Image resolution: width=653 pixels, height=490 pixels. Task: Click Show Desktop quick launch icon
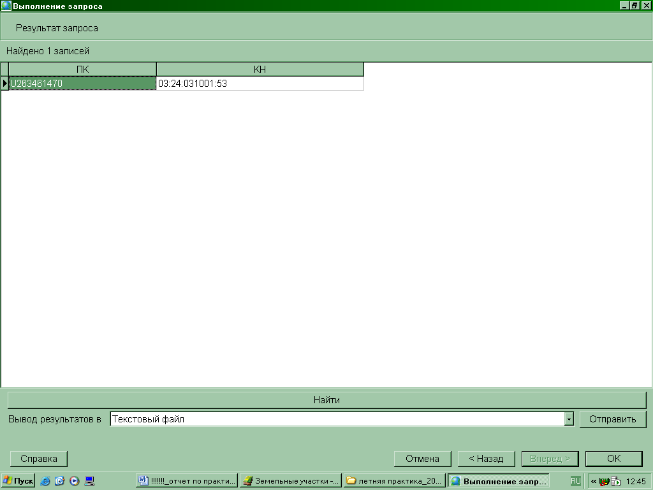[89, 481]
